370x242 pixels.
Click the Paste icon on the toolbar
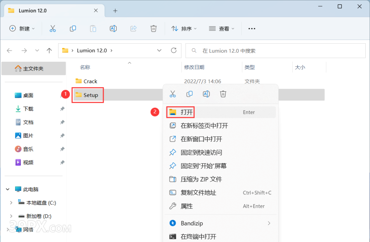[x=93, y=28]
